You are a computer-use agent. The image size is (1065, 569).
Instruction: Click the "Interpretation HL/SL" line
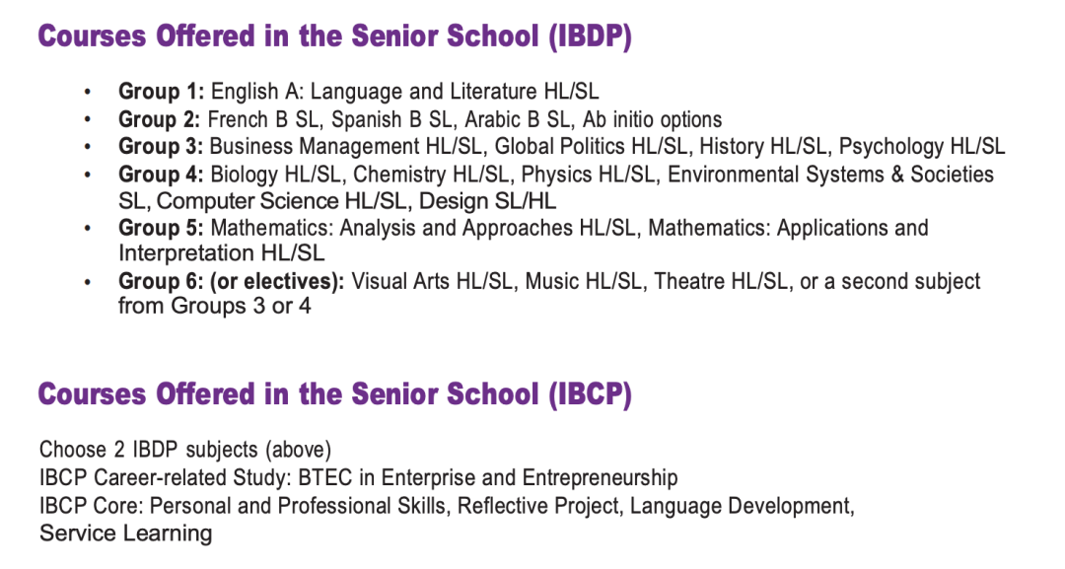click(x=221, y=253)
